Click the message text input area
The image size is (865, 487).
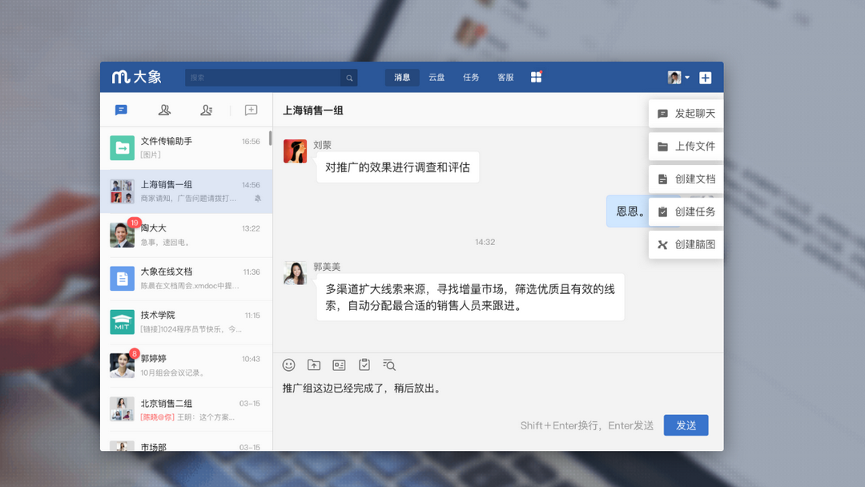click(498, 388)
